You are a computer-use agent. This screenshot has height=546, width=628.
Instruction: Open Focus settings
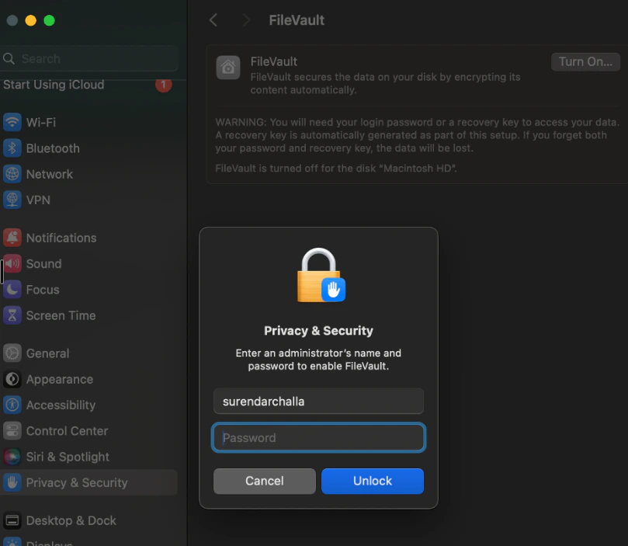[89, 289]
